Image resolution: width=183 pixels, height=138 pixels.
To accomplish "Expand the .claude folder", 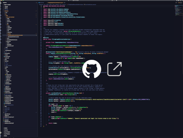I will (x=6, y=6).
